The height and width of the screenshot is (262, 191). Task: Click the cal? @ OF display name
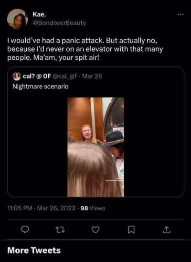point(37,76)
